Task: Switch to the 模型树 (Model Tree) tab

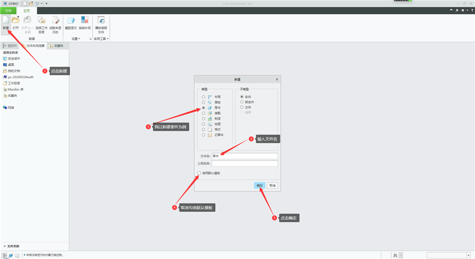Action: pyautogui.click(x=9, y=46)
